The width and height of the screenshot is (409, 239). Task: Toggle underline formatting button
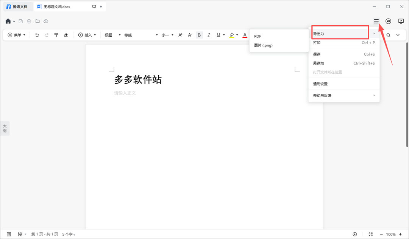click(x=219, y=35)
